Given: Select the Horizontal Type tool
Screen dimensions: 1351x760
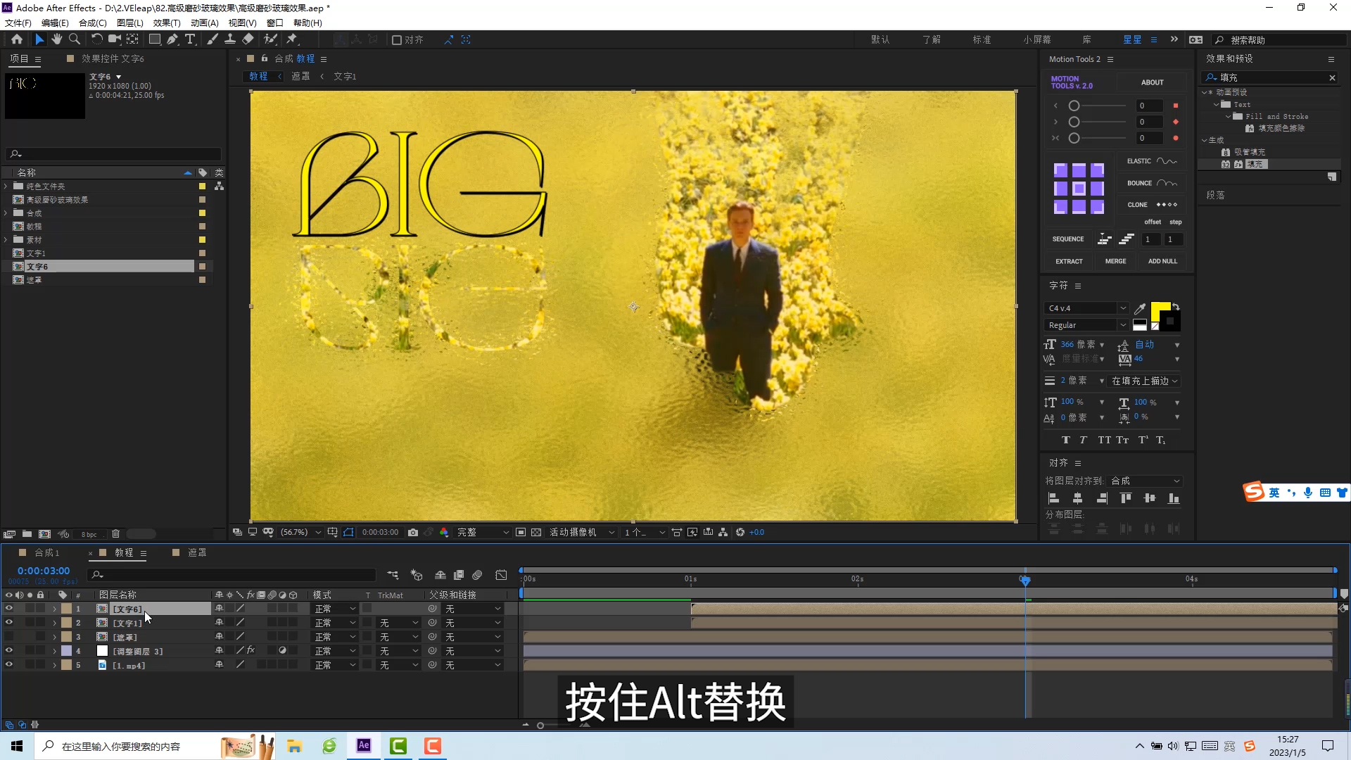Looking at the screenshot, I should [190, 39].
